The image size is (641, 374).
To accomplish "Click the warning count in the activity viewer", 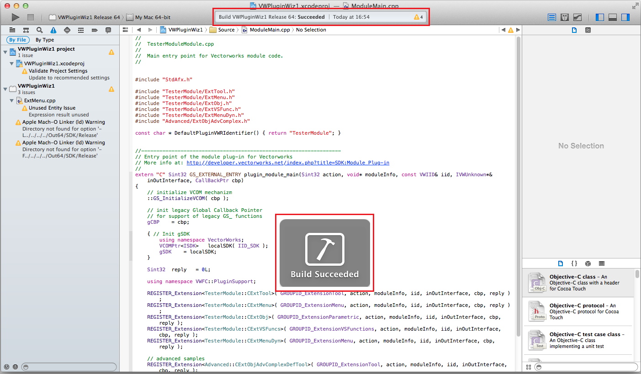I will (x=418, y=17).
